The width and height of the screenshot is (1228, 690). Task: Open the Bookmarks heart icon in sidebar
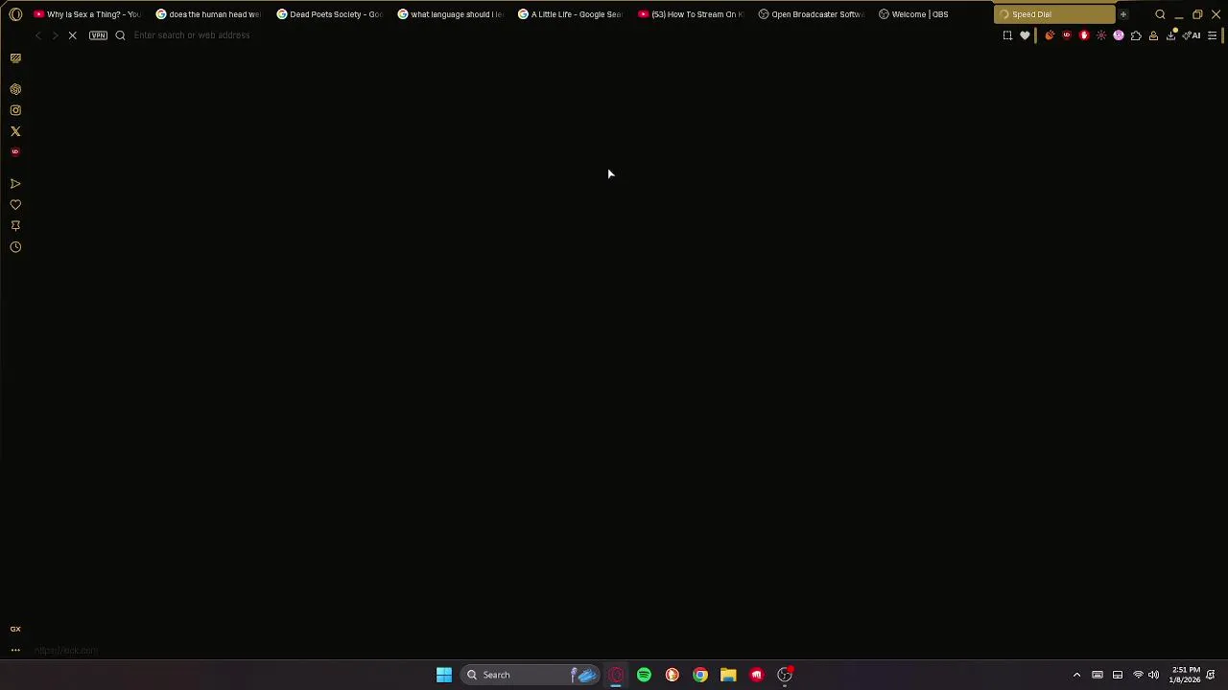coord(15,205)
